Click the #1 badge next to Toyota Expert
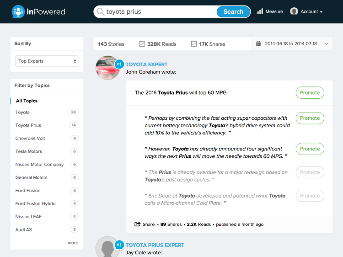Screen dimensions: 343x257 coord(119,64)
